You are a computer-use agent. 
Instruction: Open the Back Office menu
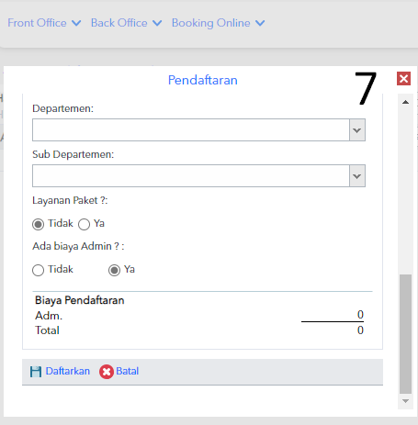119,23
